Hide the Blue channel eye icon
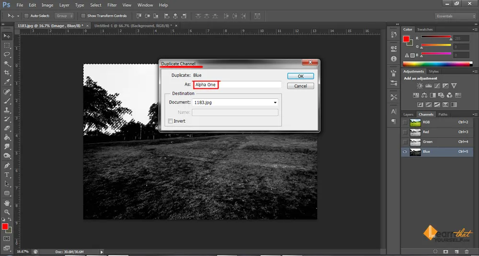Screen dimensions: 479x256 coord(405,152)
